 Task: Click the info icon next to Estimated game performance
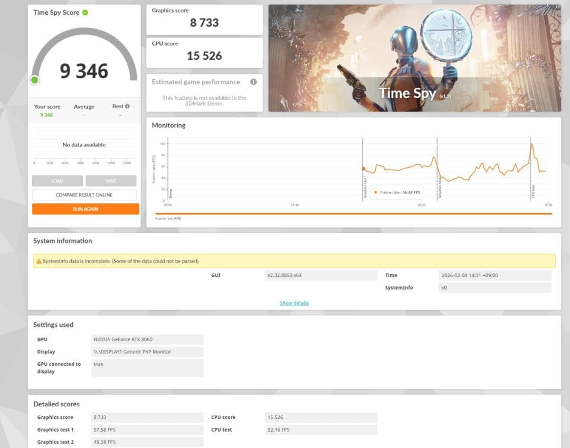(253, 82)
